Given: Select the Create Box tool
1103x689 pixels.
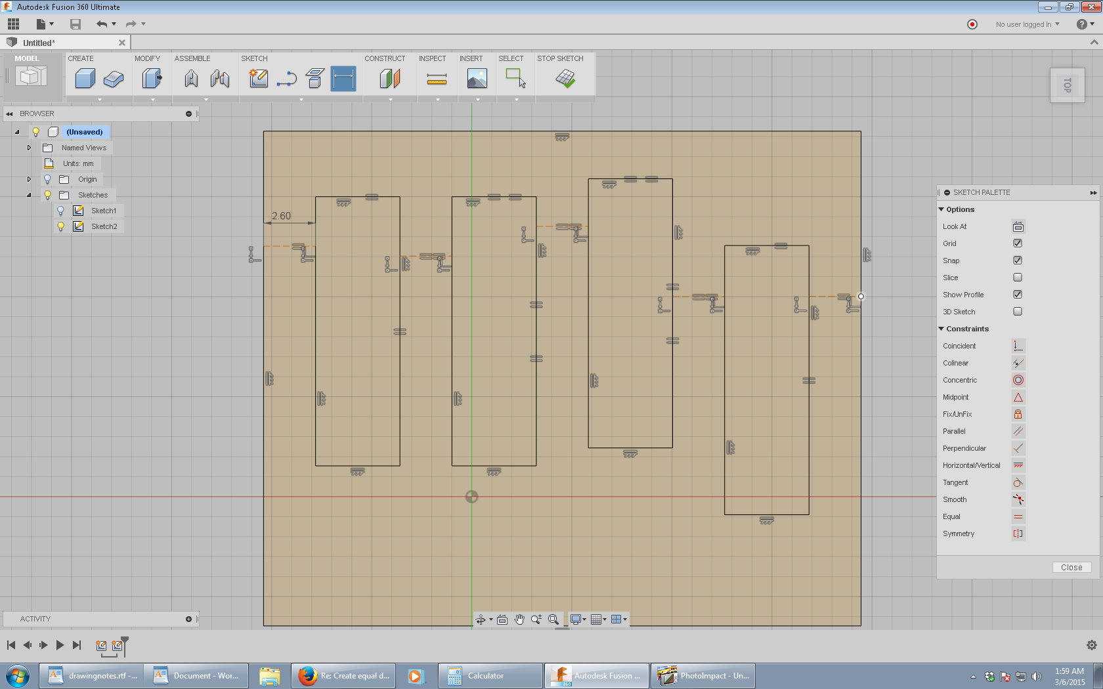Looking at the screenshot, I should click(x=85, y=79).
